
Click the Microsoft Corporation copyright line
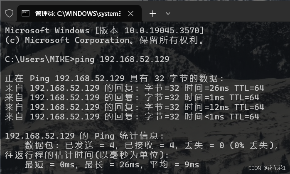click(x=105, y=40)
